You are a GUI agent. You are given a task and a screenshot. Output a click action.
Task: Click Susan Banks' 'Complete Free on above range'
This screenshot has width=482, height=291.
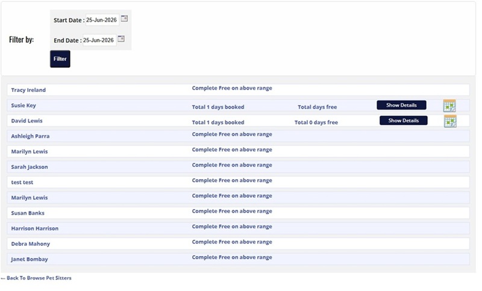[x=232, y=211]
